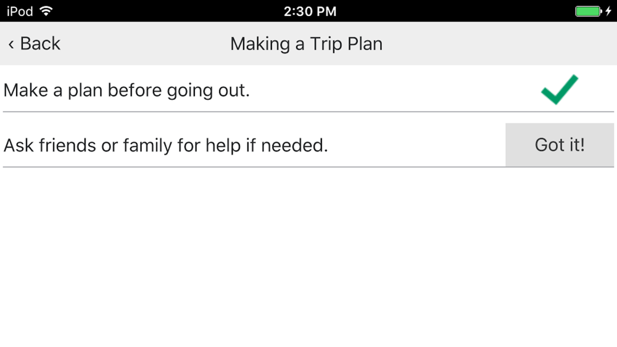Confirm the tip with "Got it!" button

(x=560, y=145)
